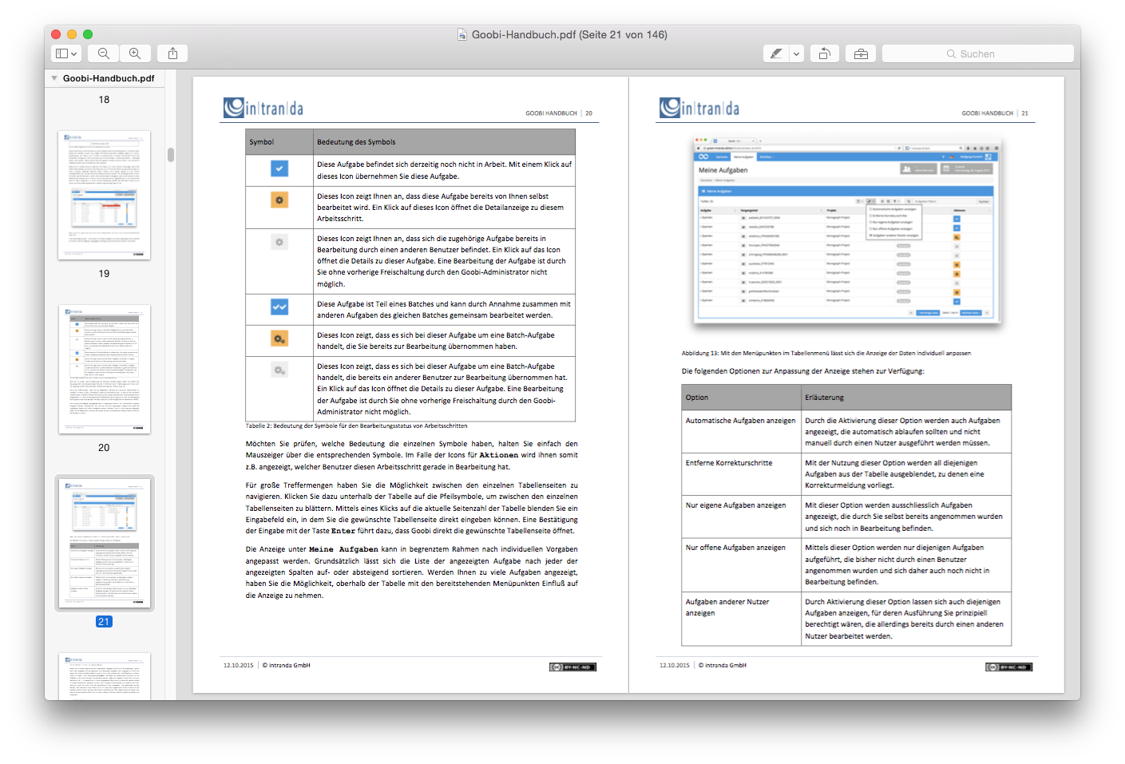Open the Share button in toolbar
The image size is (1125, 764).
172,53
